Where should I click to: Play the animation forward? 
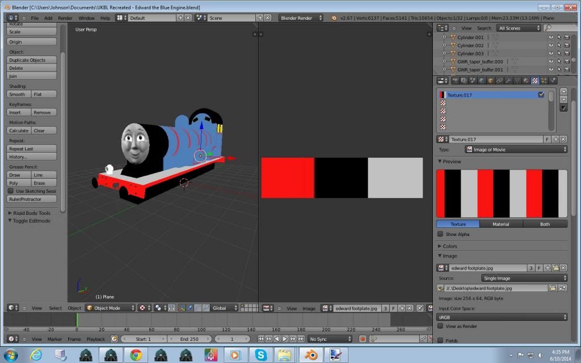click(285, 339)
